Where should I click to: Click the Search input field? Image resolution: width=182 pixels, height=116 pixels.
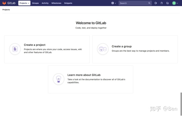point(135,3)
